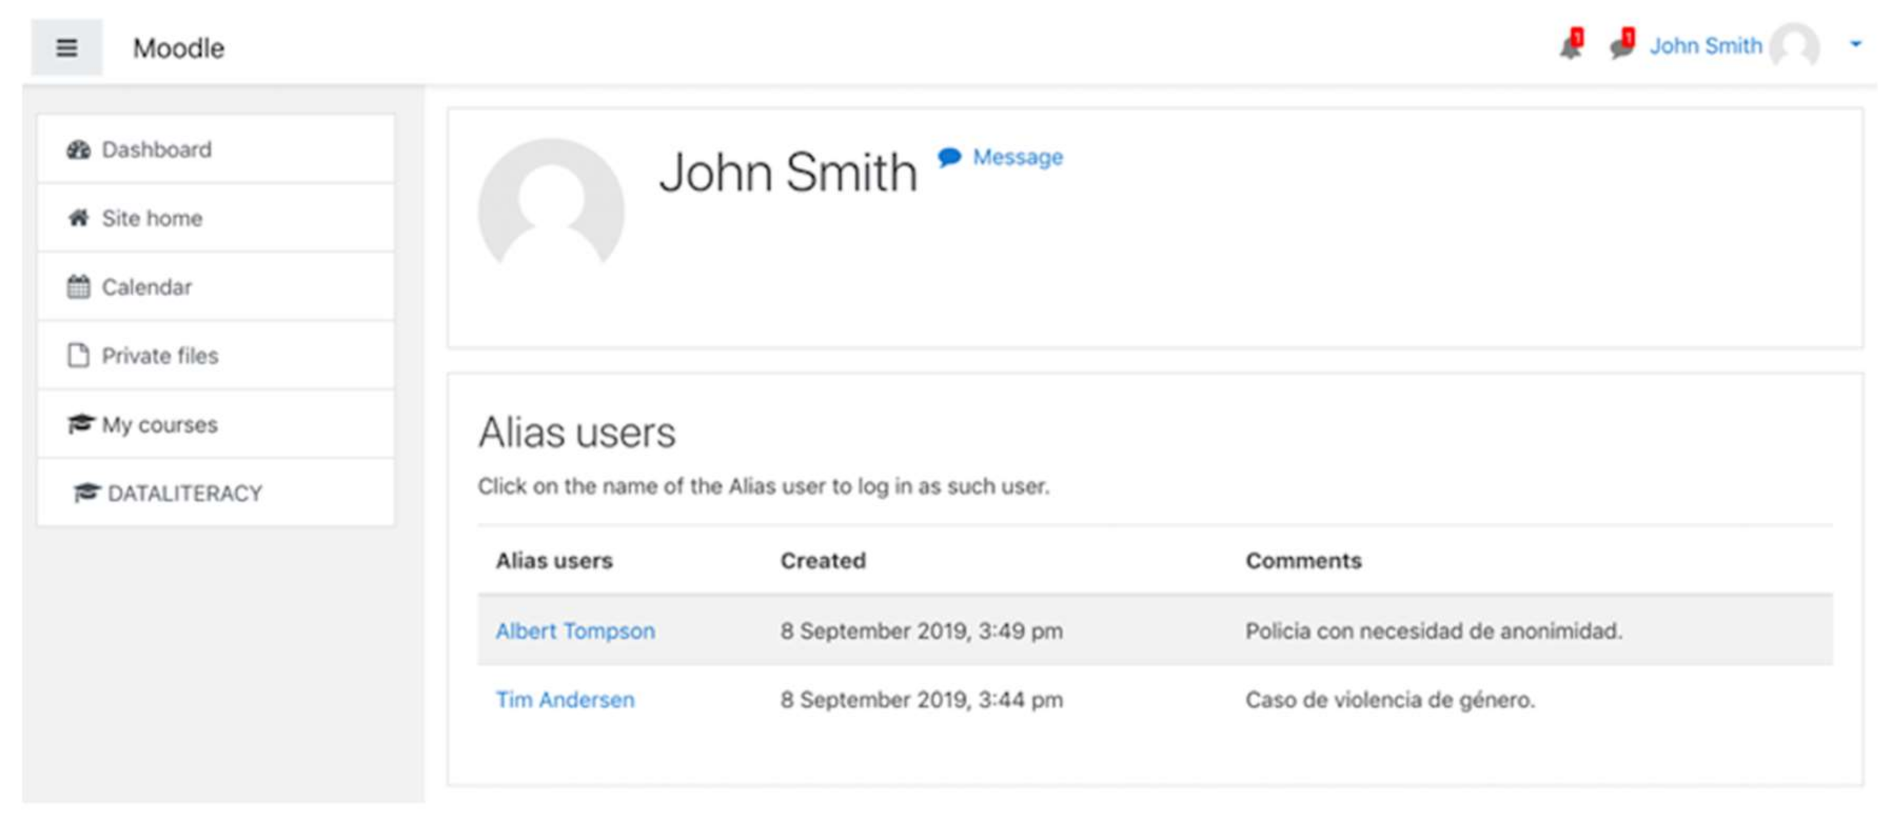This screenshot has width=1892, height=823.
Task: Open Site home from the sidebar
Action: click(x=216, y=218)
